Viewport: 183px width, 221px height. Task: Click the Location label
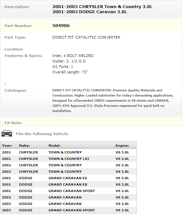tap(14, 49)
